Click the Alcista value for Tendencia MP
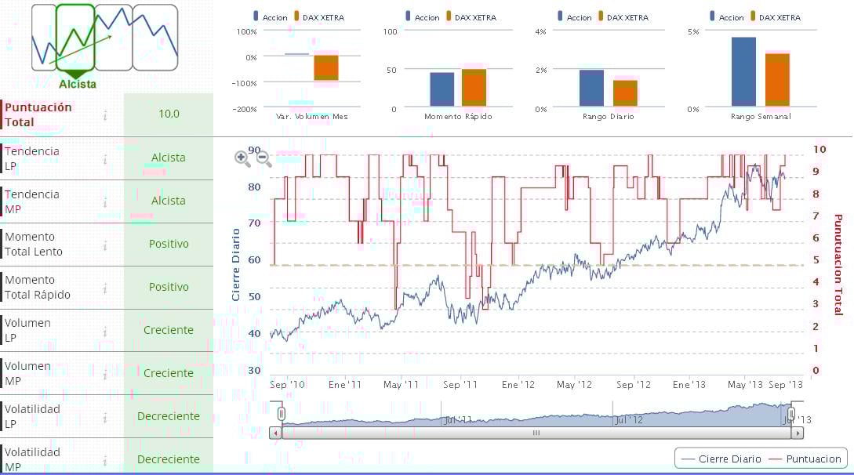Screen dimensions: 854x475 coord(169,201)
